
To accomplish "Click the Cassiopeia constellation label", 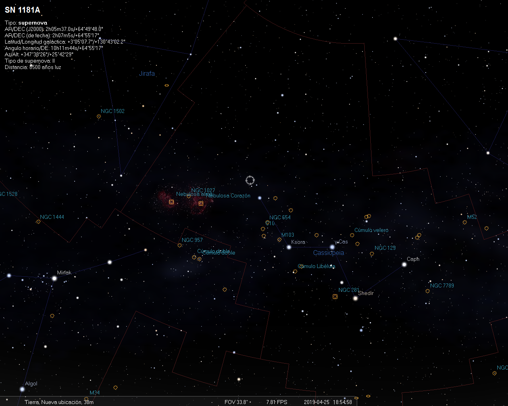I will point(329,253).
